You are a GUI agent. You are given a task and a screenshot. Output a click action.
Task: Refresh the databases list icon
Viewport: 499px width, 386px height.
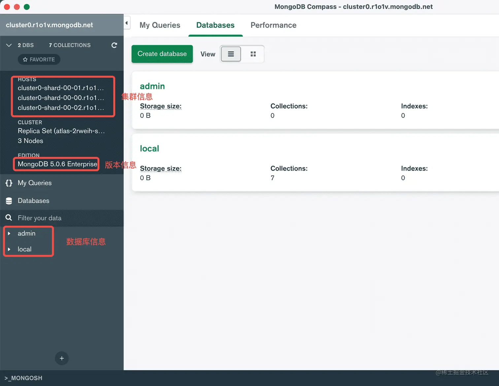coord(114,45)
